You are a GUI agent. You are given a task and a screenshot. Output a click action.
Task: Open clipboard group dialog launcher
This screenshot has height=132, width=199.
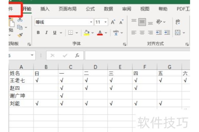(29, 44)
